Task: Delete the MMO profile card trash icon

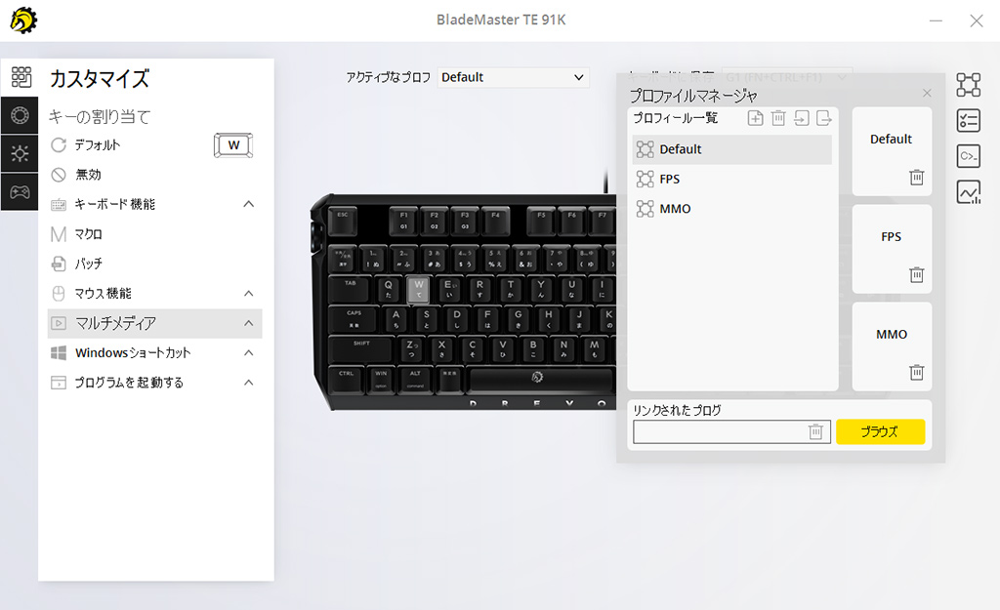Action: click(916, 372)
